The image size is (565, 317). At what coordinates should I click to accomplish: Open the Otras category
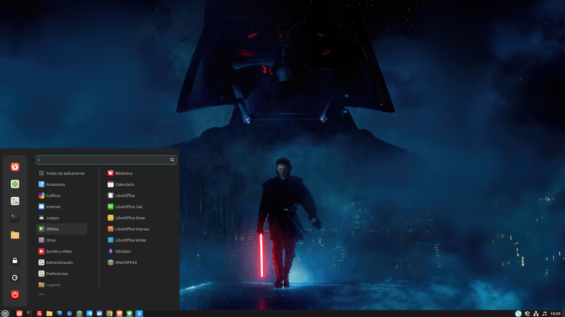point(61,240)
